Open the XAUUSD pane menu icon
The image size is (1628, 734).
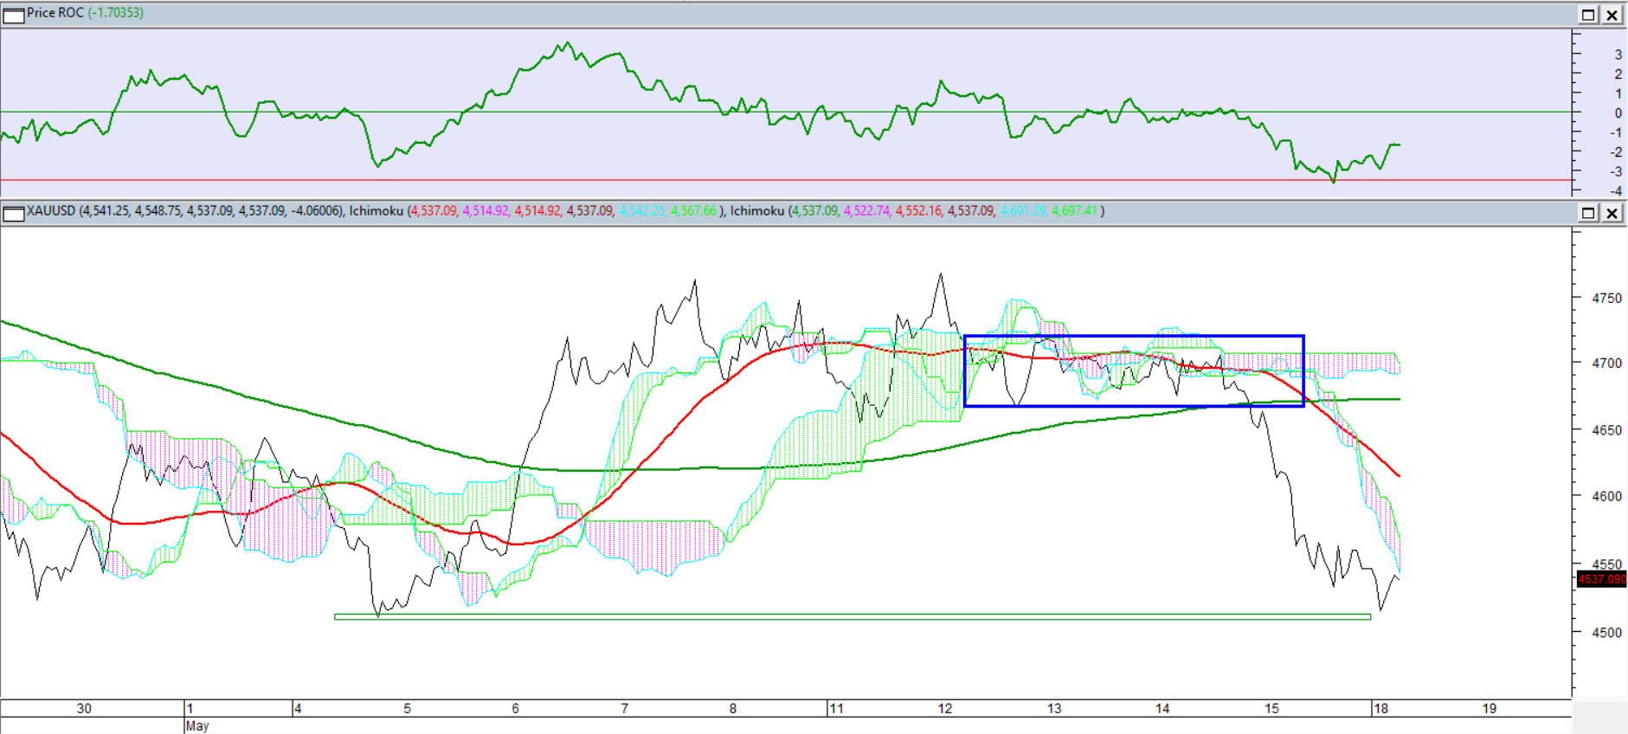pos(13,213)
